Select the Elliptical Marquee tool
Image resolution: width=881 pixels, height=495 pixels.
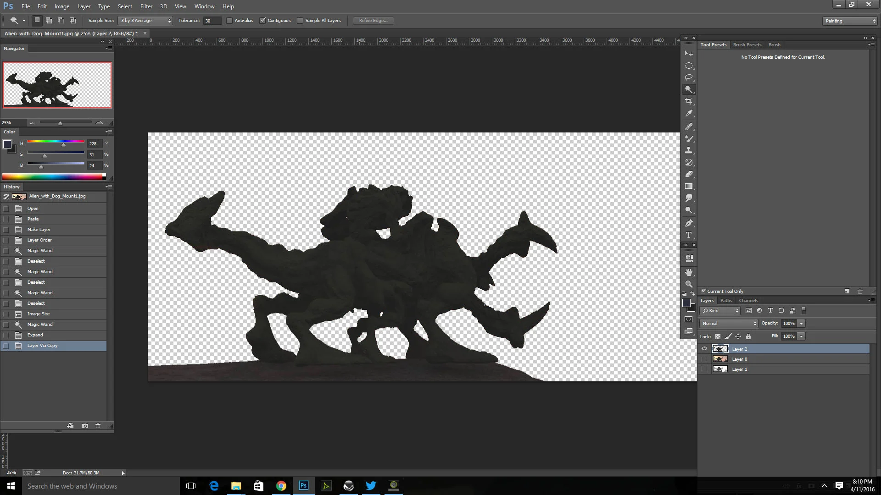pyautogui.click(x=689, y=66)
